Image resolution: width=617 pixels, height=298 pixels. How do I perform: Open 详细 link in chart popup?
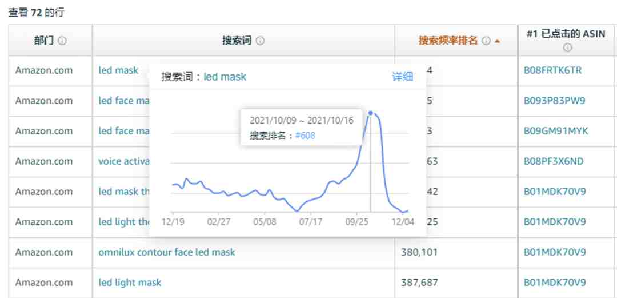(x=403, y=77)
